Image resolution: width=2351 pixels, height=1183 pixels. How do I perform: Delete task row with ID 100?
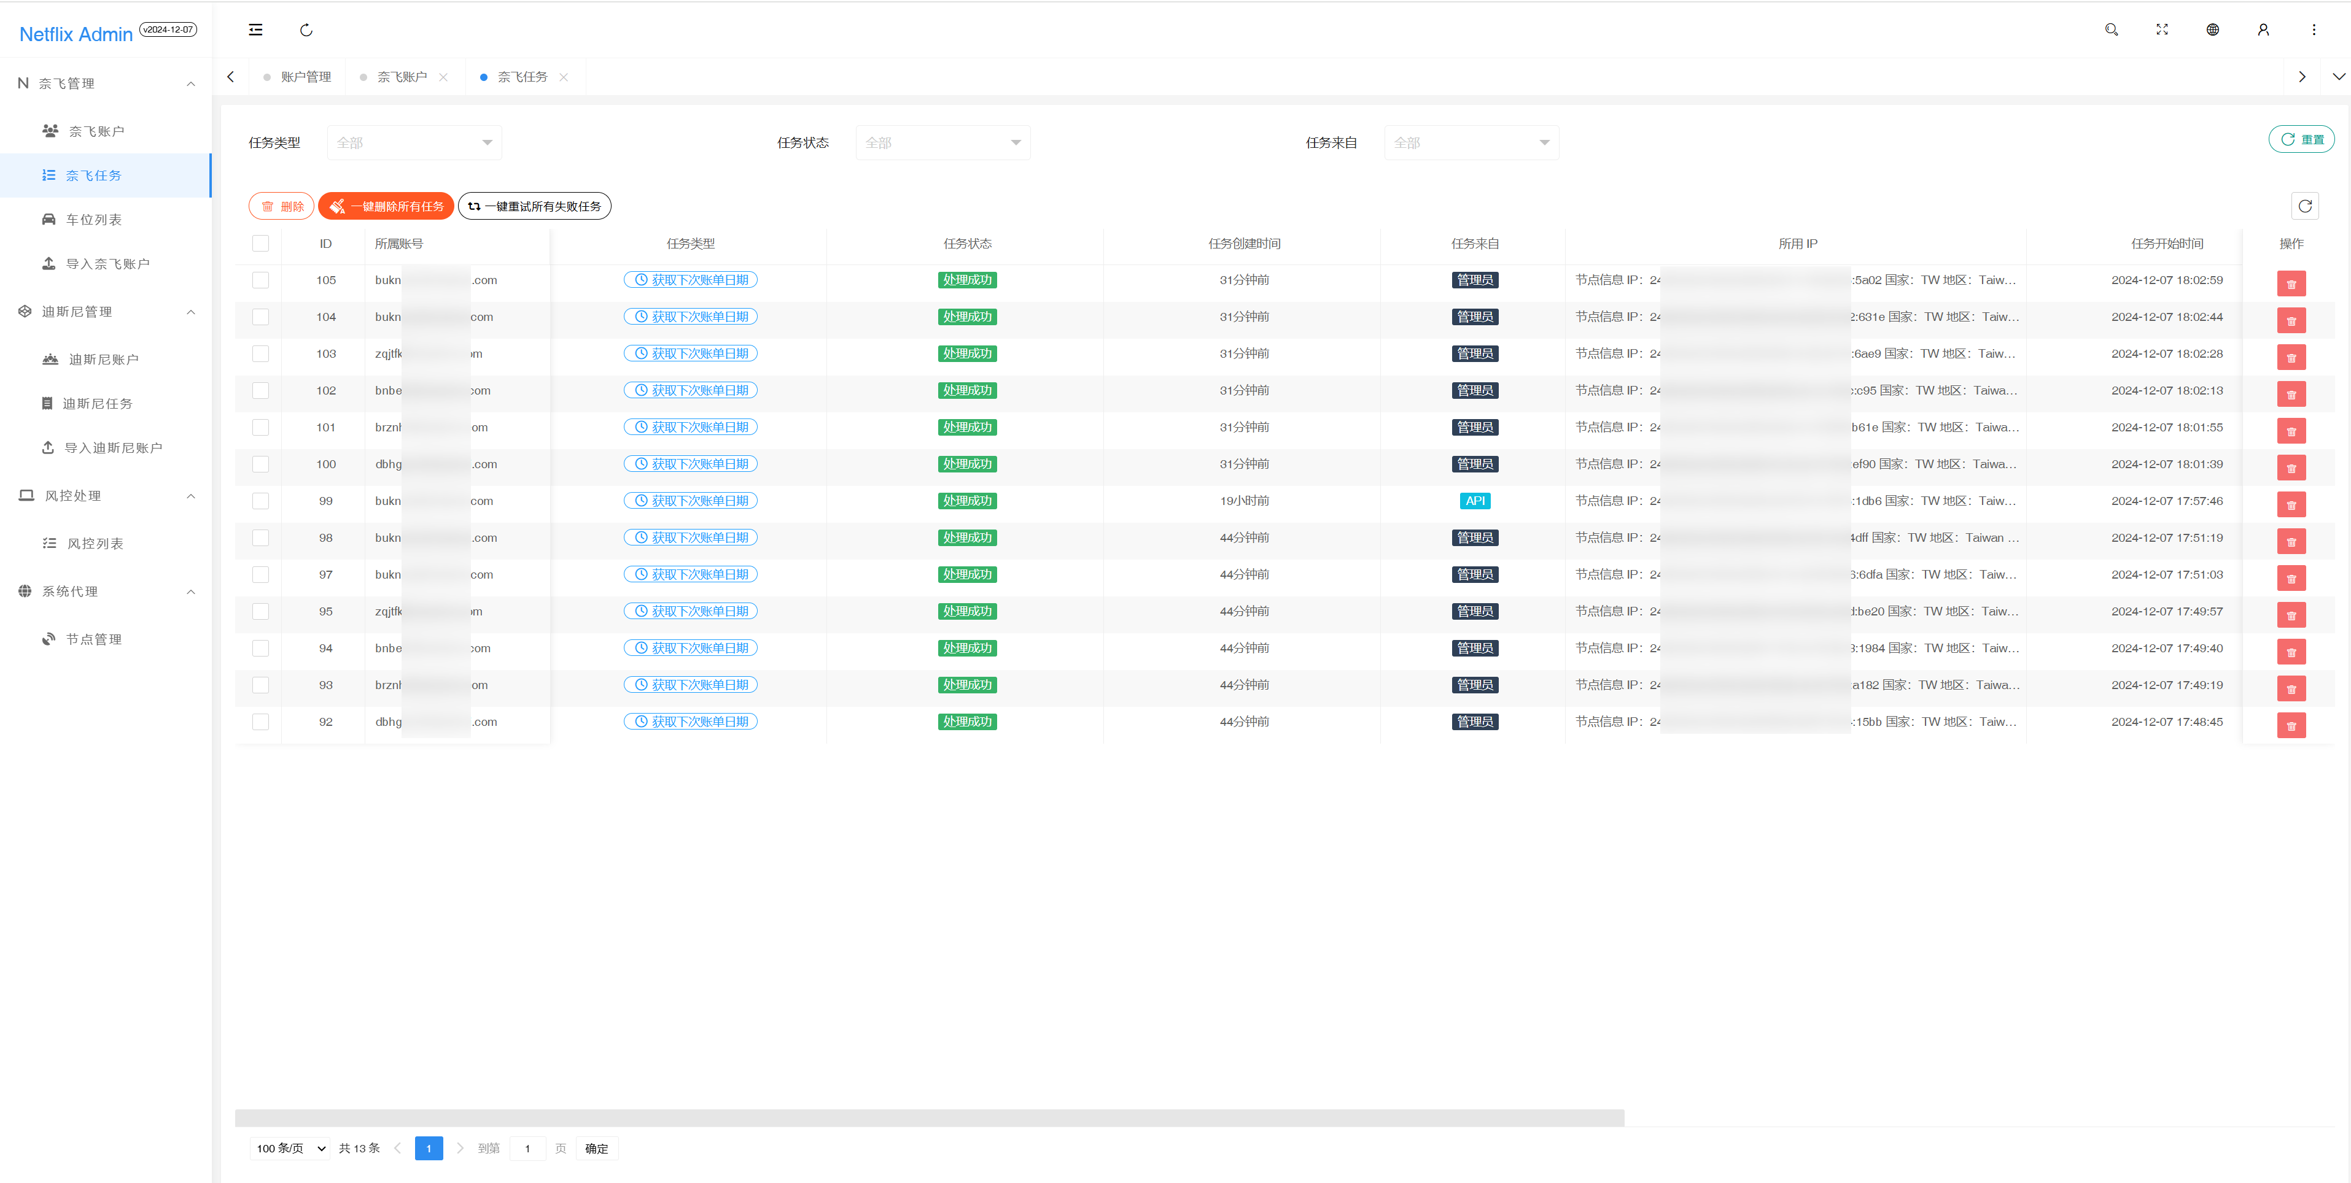point(2291,468)
